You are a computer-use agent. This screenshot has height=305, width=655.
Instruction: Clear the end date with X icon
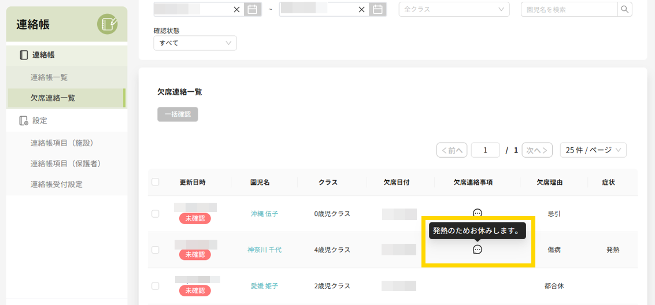[x=362, y=9]
